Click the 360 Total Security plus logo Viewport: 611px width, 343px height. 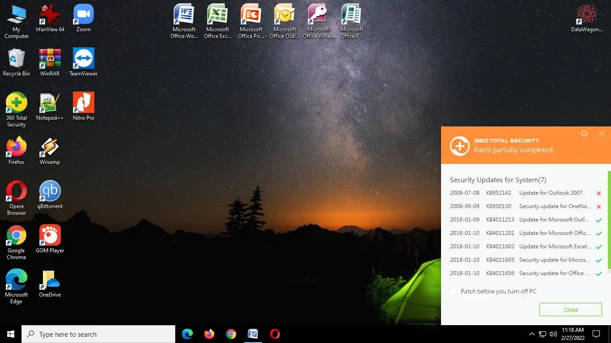point(460,146)
